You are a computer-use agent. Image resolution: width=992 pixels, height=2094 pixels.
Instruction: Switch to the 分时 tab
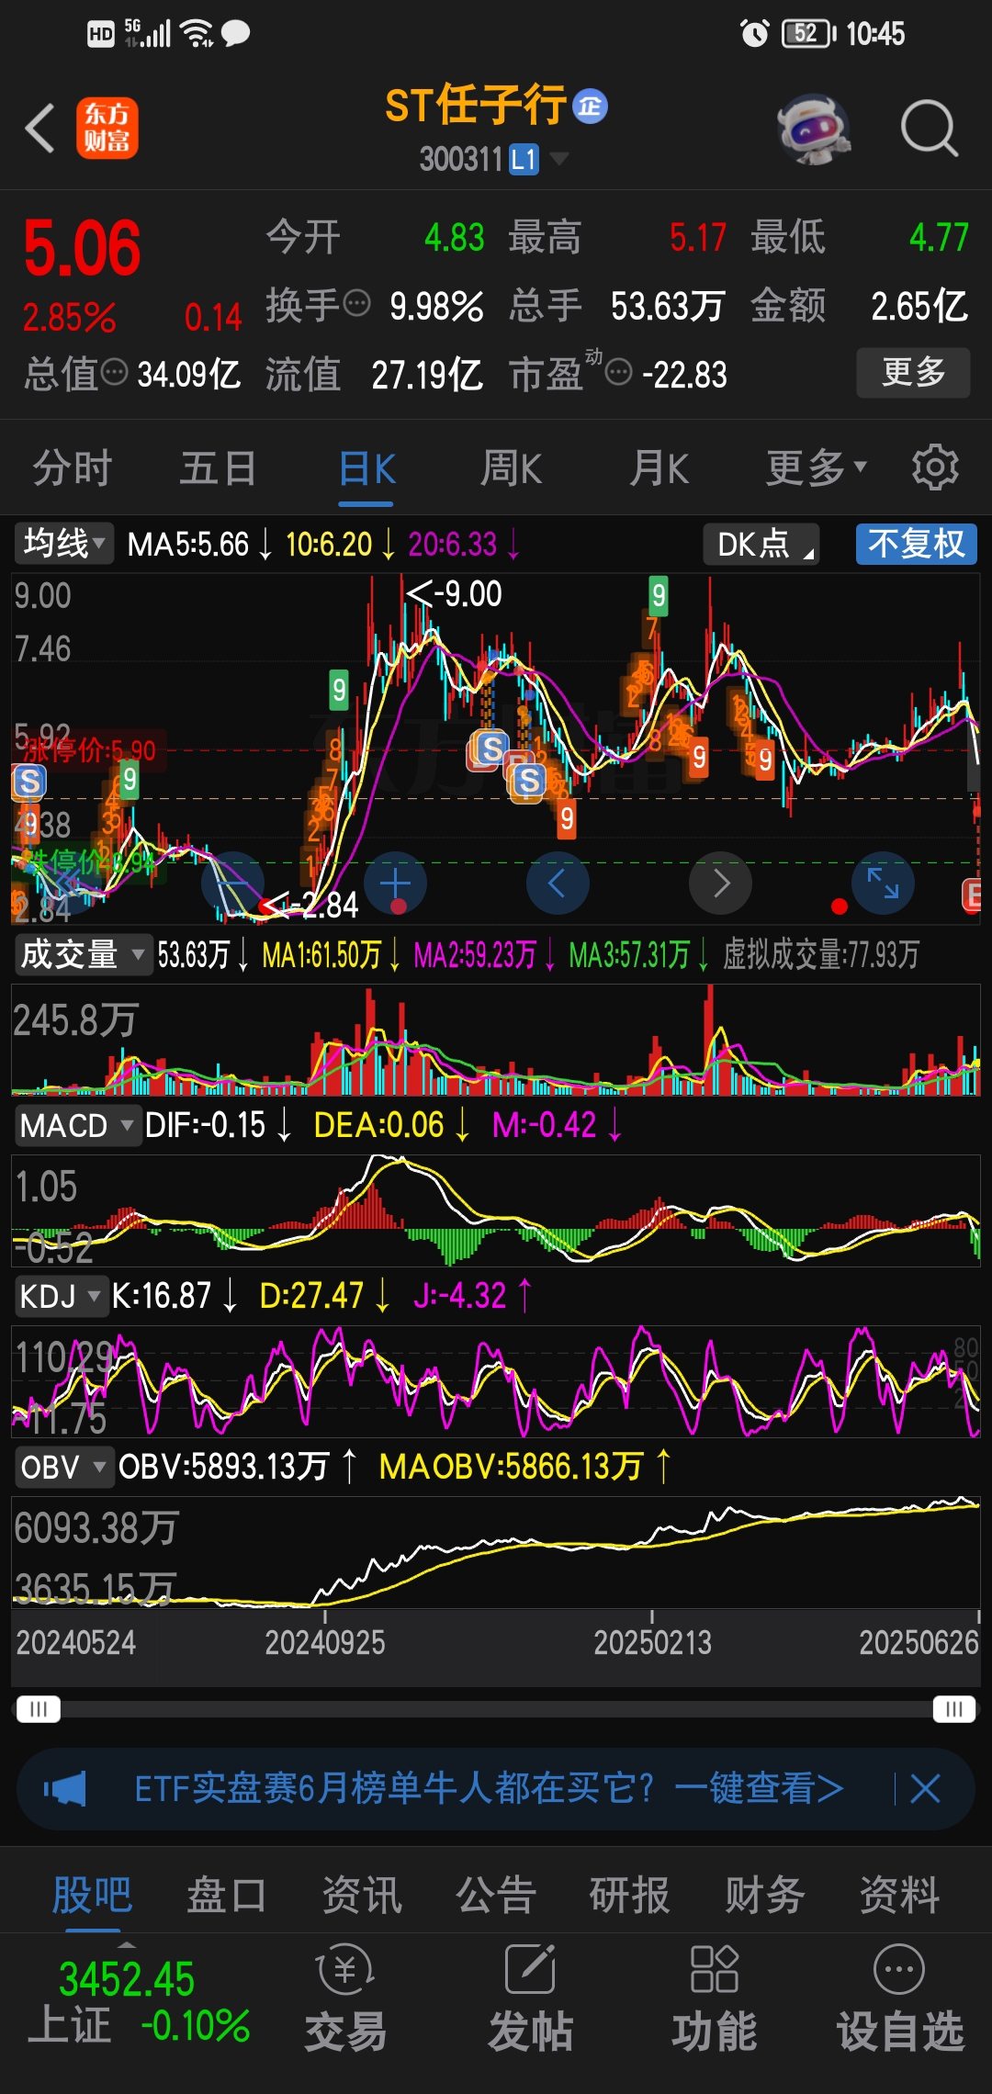pyautogui.click(x=72, y=468)
